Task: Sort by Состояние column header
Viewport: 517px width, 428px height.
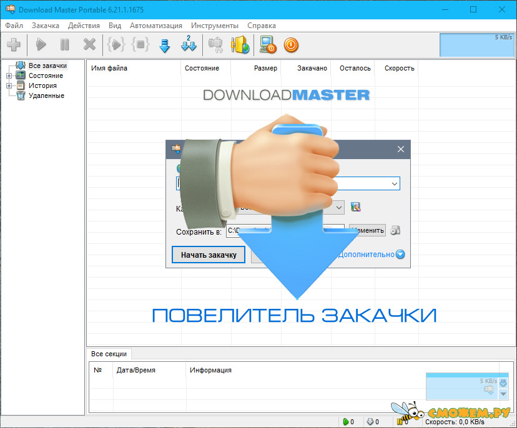Action: [x=206, y=68]
